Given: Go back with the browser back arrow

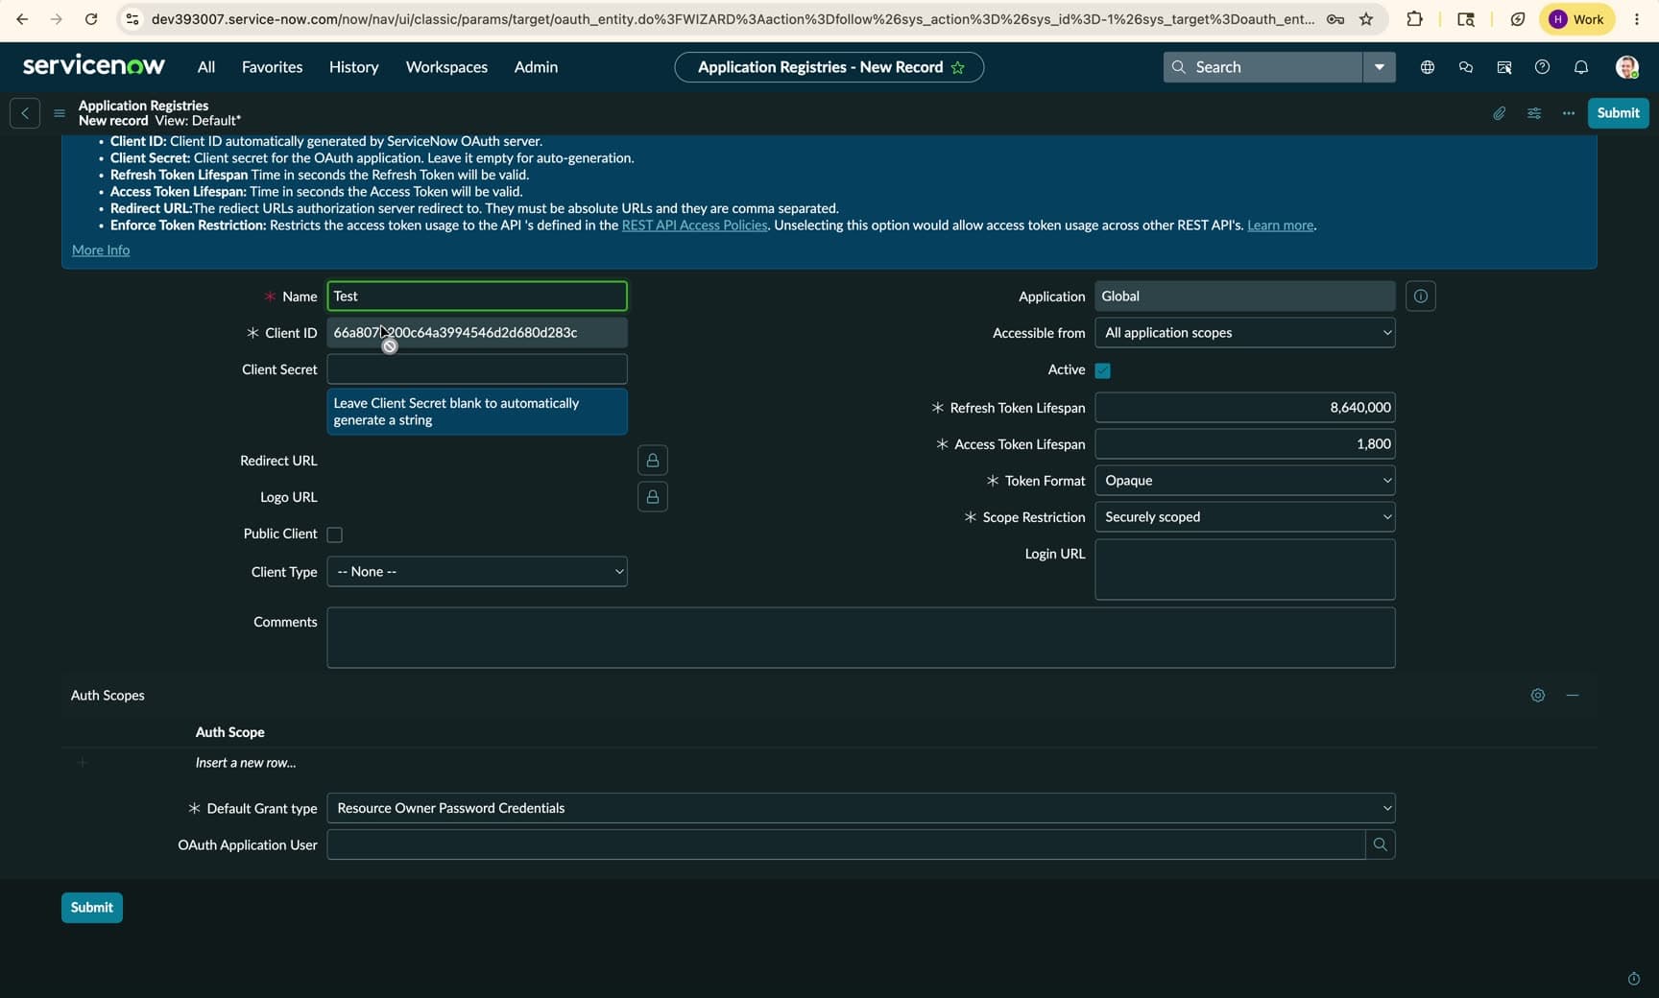Looking at the screenshot, I should 22,19.
